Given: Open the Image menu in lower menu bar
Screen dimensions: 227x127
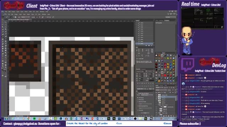Looking at the screenshot, I should pos(16,14).
